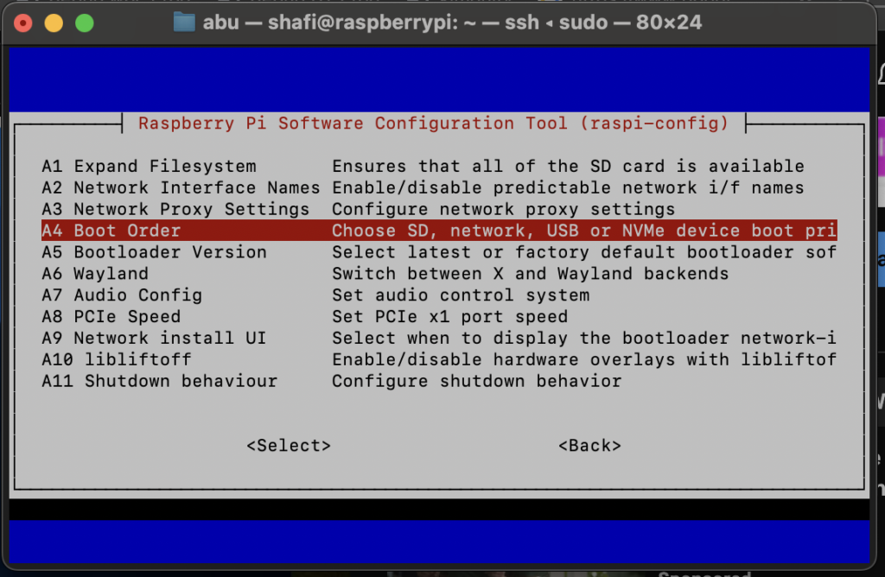Click the terminal window title text
Screen dimensions: 885x577
tap(452, 22)
